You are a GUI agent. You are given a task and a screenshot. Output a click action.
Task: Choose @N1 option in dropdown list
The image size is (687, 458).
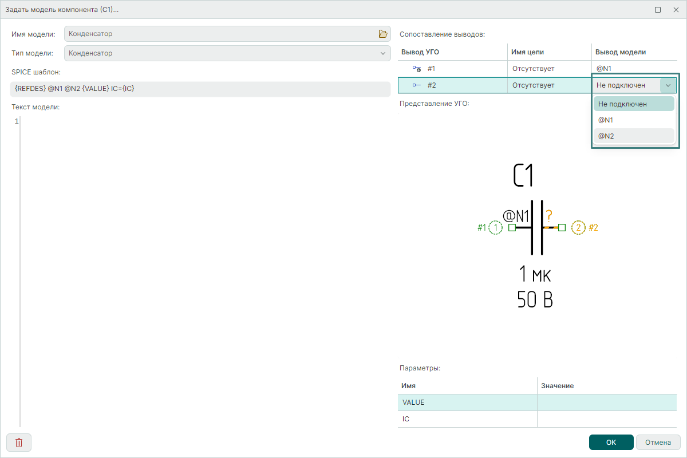coord(634,120)
